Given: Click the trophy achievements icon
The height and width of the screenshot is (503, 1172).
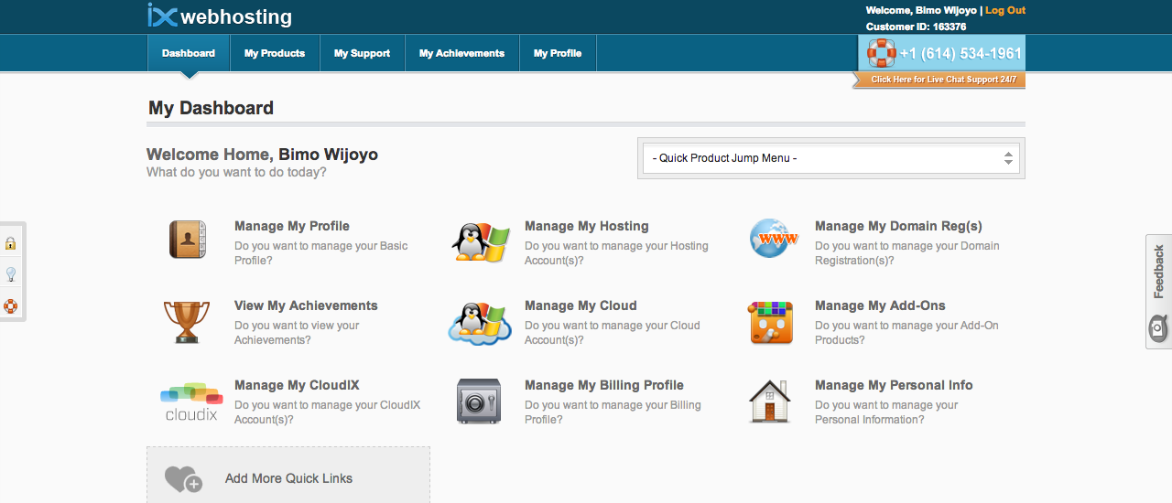Looking at the screenshot, I should coord(187,322).
